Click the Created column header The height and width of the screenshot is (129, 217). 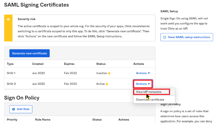[x=38, y=64]
